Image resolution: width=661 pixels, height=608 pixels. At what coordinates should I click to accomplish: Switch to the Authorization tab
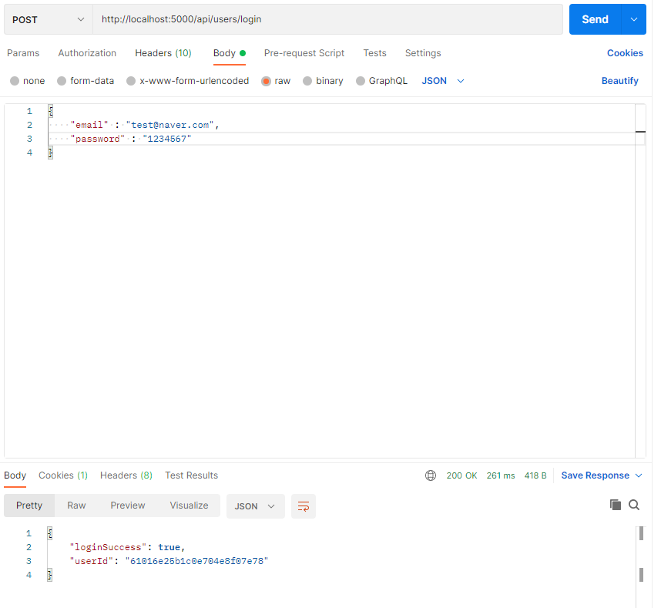click(87, 53)
